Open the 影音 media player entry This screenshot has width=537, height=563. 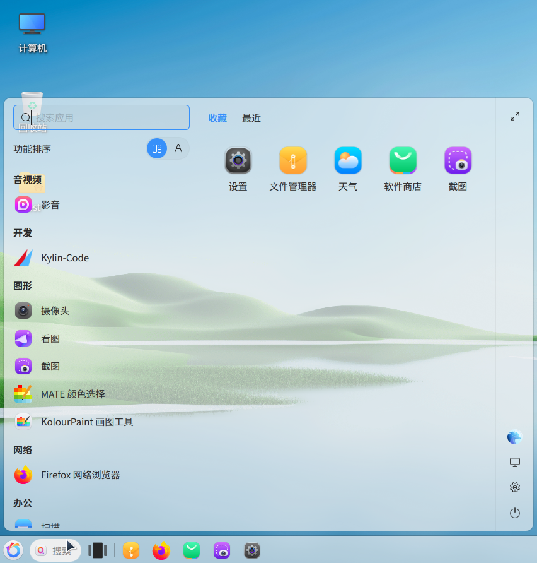[x=102, y=205]
